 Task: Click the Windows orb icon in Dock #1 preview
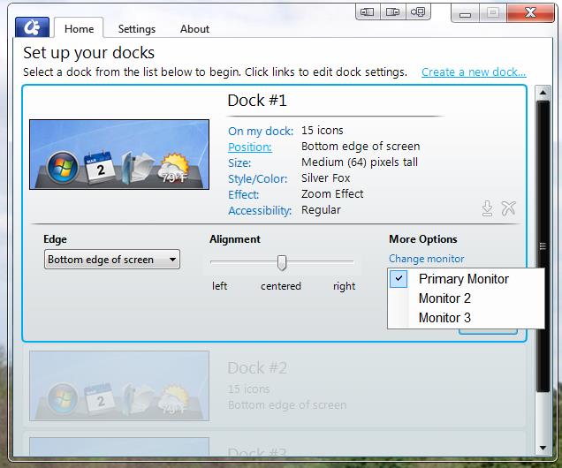(62, 167)
